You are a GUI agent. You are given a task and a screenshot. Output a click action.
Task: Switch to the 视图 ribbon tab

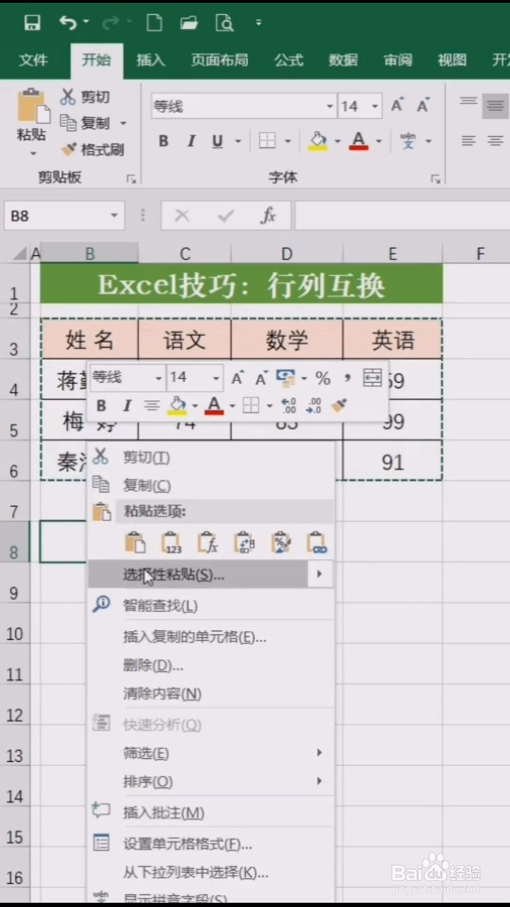[452, 61]
